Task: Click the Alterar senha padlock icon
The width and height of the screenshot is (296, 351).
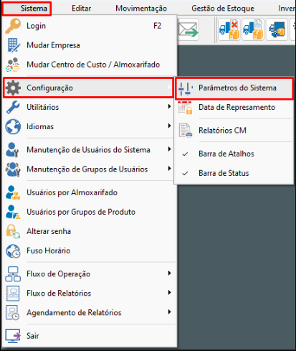Action: pyautogui.click(x=13, y=231)
